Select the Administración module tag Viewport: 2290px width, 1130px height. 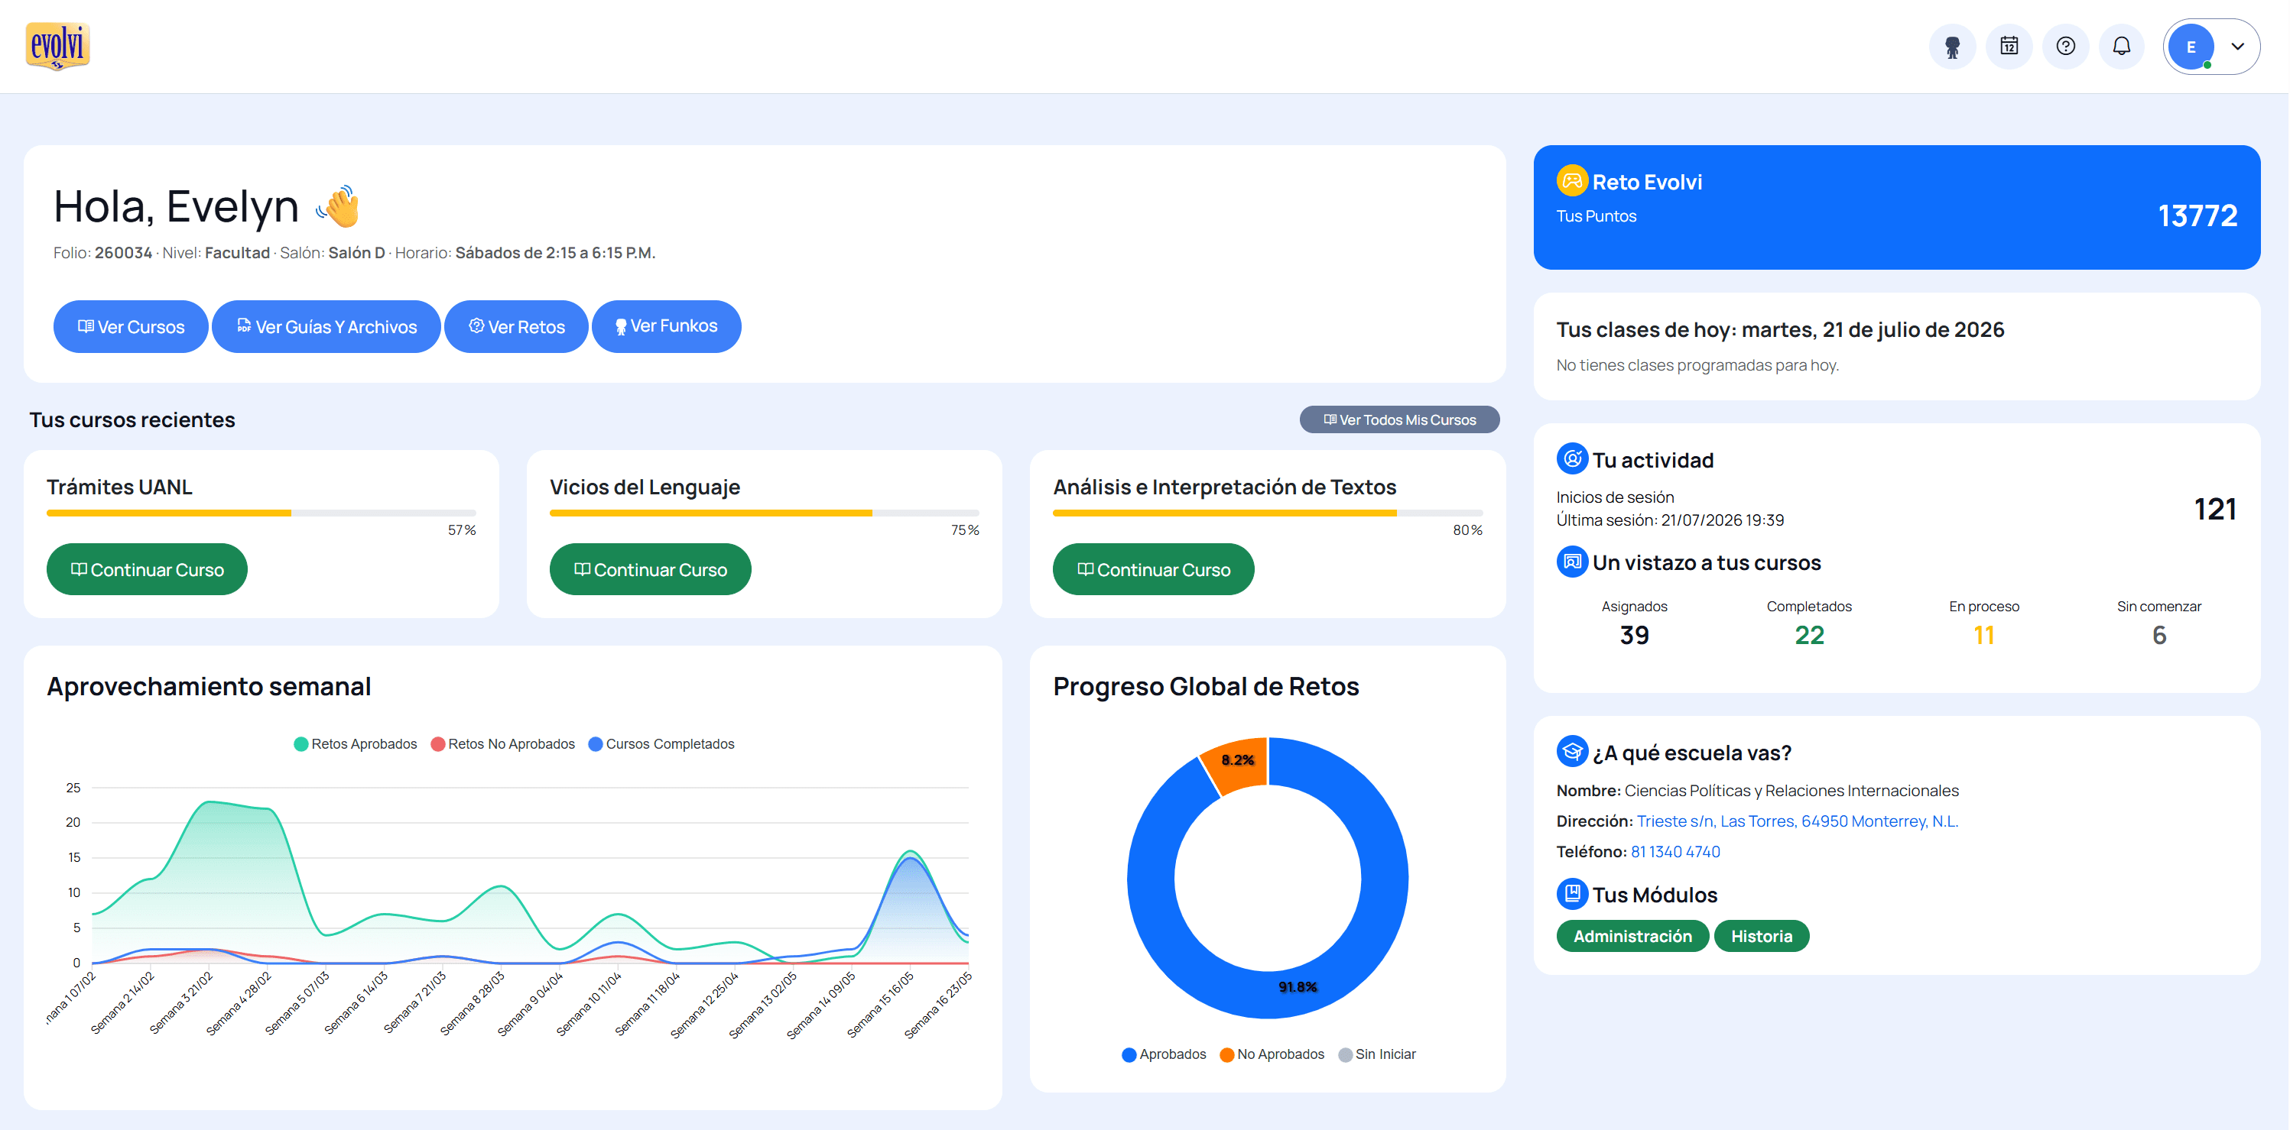coord(1632,937)
